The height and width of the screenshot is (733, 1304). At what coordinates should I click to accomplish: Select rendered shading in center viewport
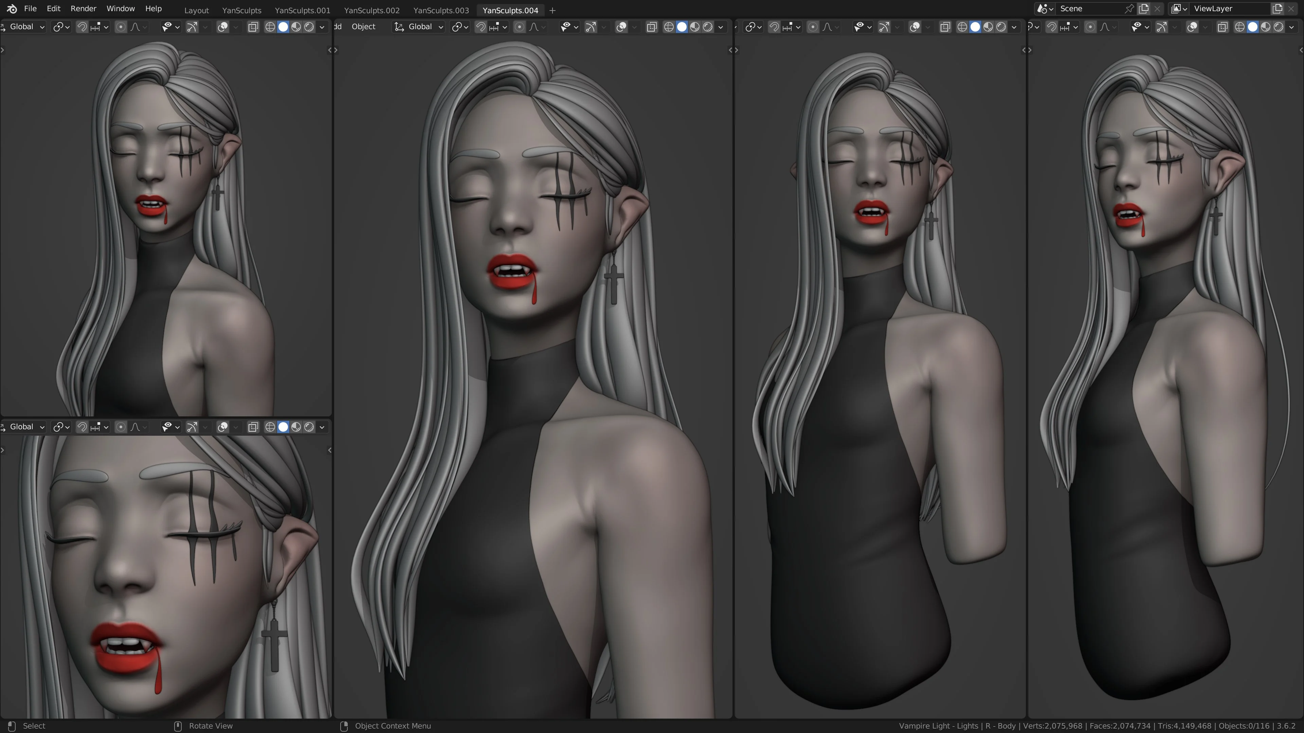coord(708,27)
